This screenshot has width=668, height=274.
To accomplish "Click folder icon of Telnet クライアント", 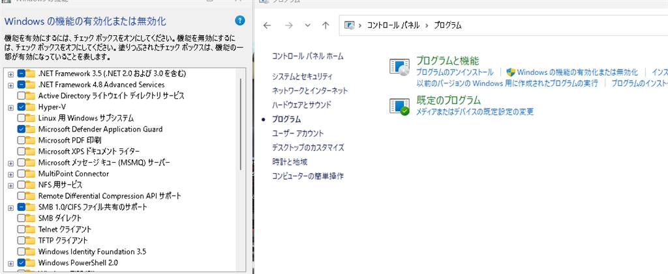I will coord(30,229).
